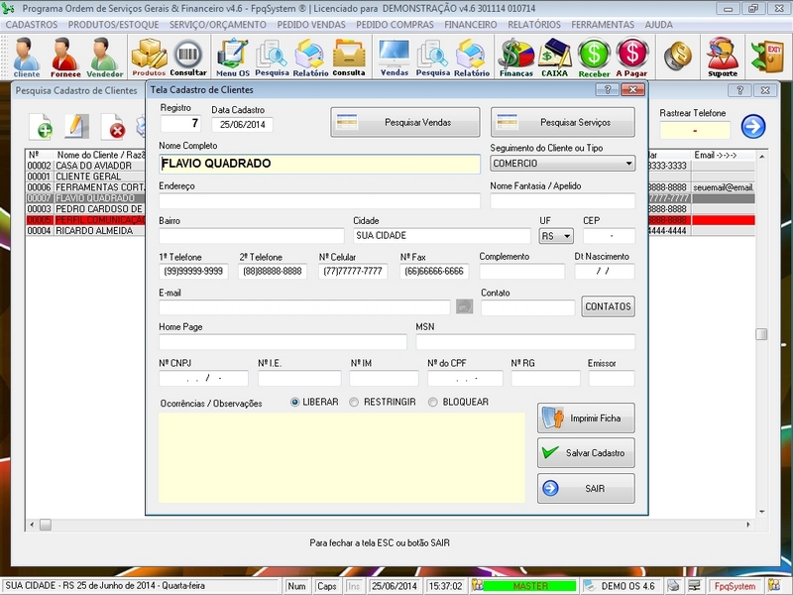Image resolution: width=793 pixels, height=595 pixels.
Task: Select the LIBERAR radio button
Action: [x=292, y=401]
